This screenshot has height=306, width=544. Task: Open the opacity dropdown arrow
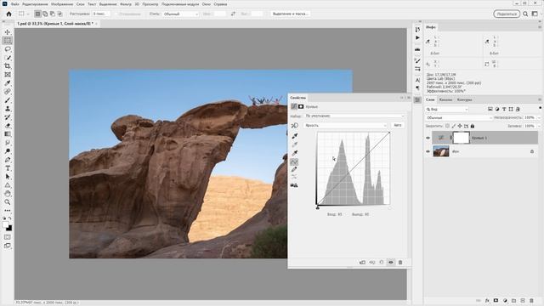click(538, 117)
